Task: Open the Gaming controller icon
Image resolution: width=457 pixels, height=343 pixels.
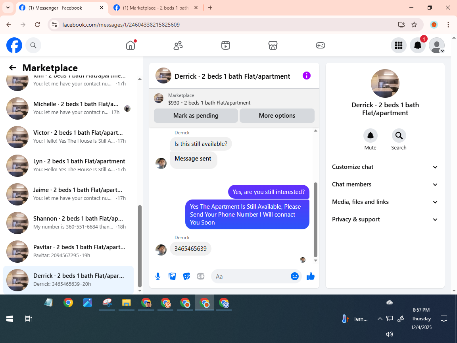Action: tap(320, 45)
